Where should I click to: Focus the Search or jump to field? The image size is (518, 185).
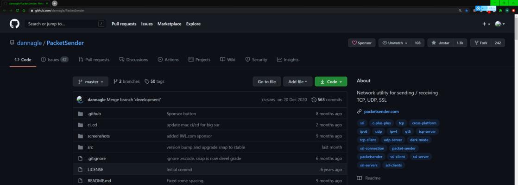pos(65,24)
